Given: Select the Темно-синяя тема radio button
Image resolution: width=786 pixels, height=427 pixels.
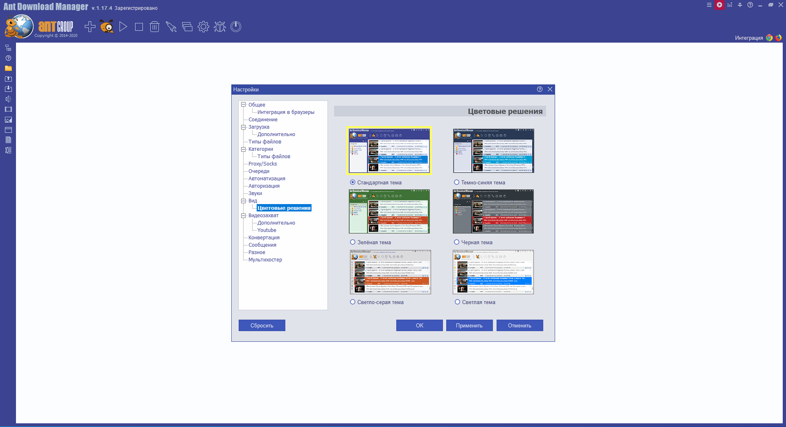Looking at the screenshot, I should 456,182.
